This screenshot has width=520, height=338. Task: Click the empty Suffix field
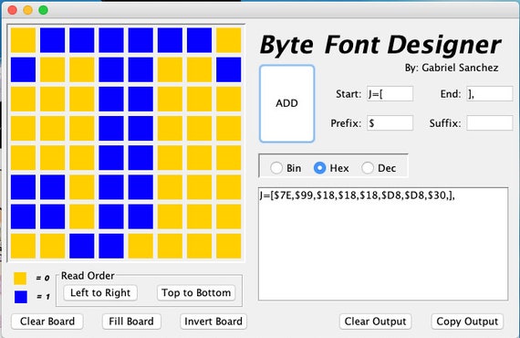click(x=490, y=123)
